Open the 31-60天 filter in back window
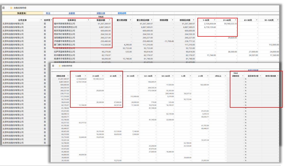This screenshot has height=166, width=285. (236, 20)
